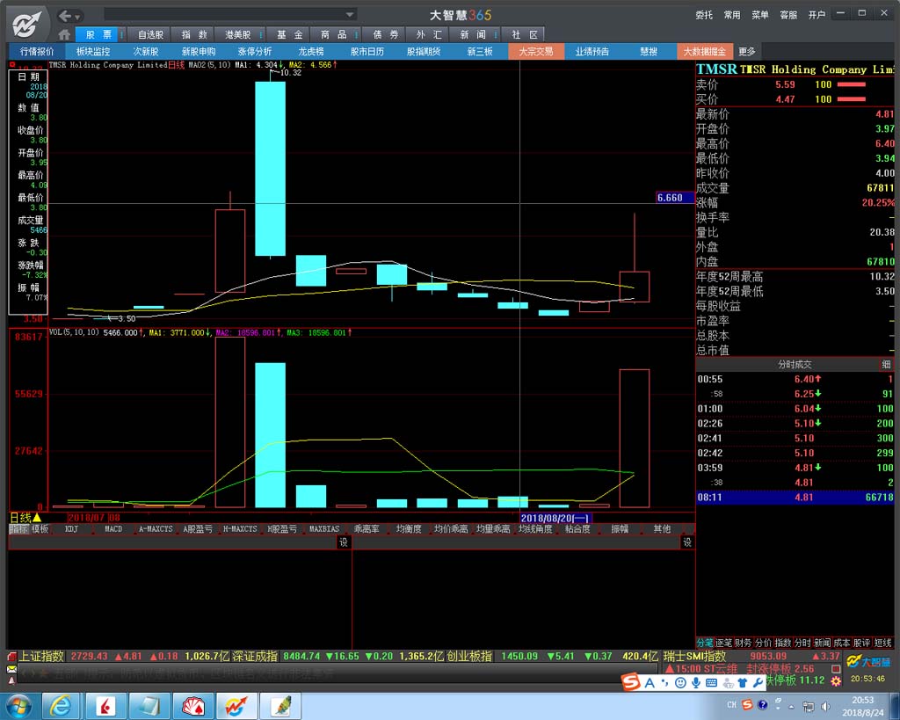
Task: Click the 开户 menu item
Action: coord(817,15)
